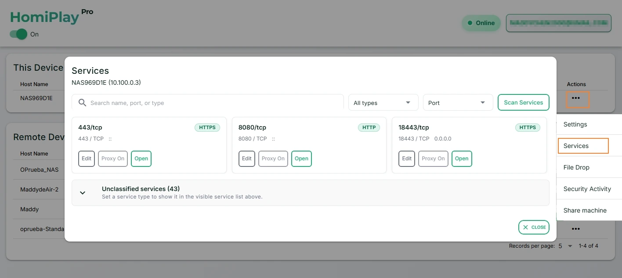Open the 8080/tcp service
The image size is (622, 278).
[x=301, y=159]
